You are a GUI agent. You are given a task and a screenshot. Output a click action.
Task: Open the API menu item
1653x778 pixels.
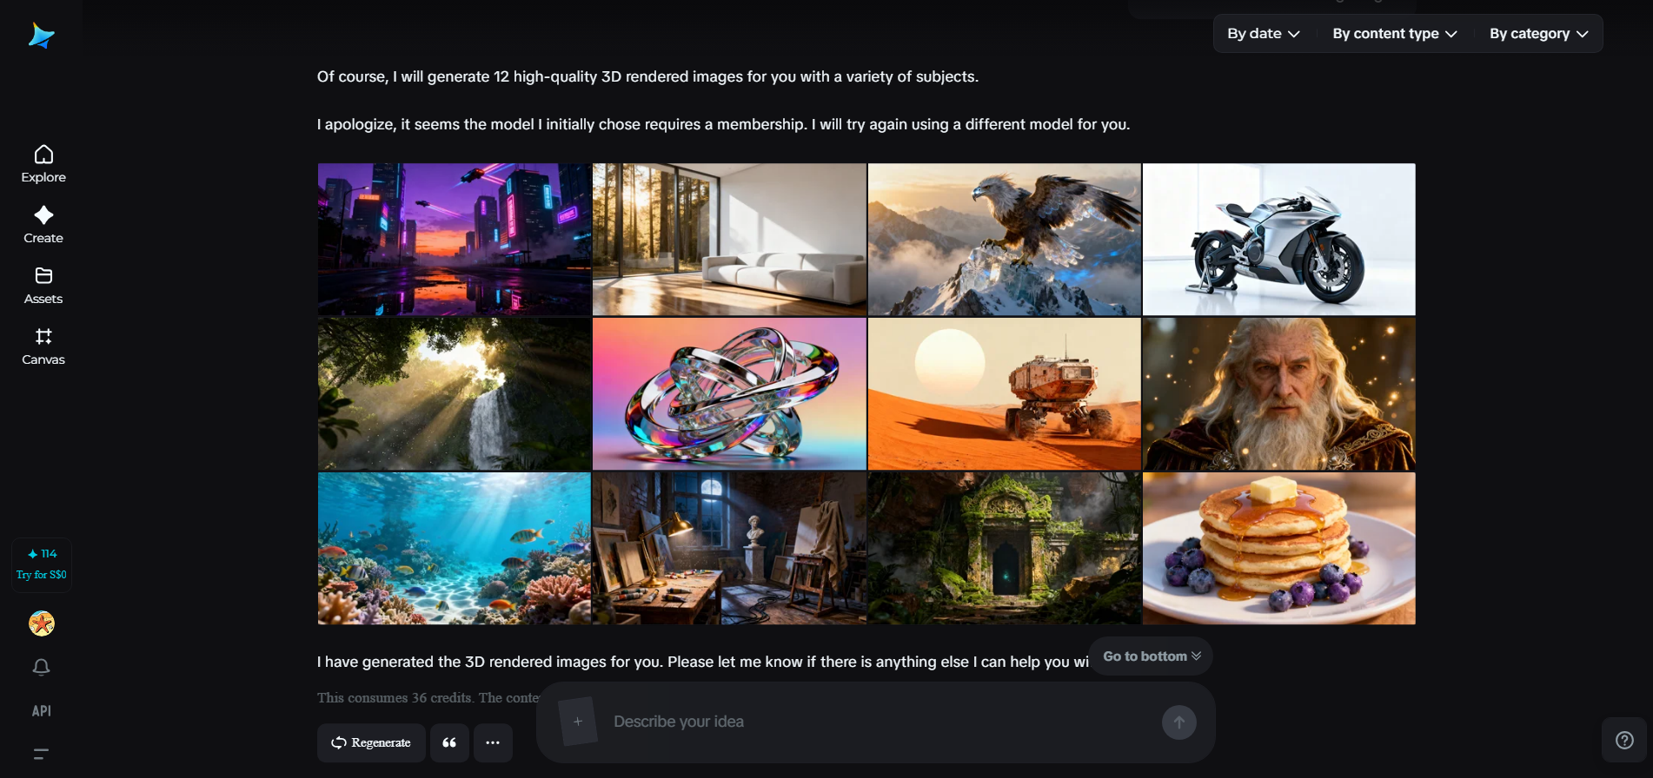41,710
